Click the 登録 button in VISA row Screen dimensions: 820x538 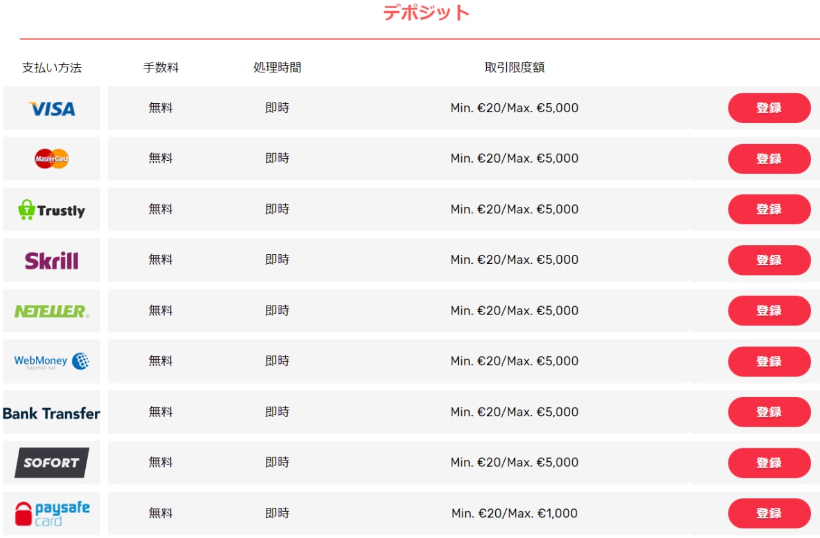click(769, 108)
